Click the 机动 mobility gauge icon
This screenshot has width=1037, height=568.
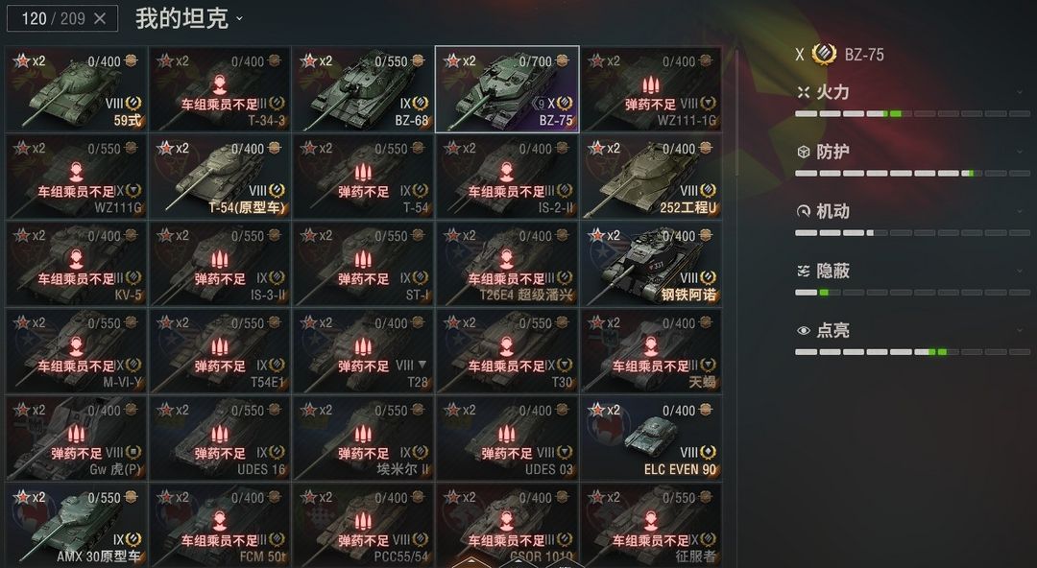point(804,212)
